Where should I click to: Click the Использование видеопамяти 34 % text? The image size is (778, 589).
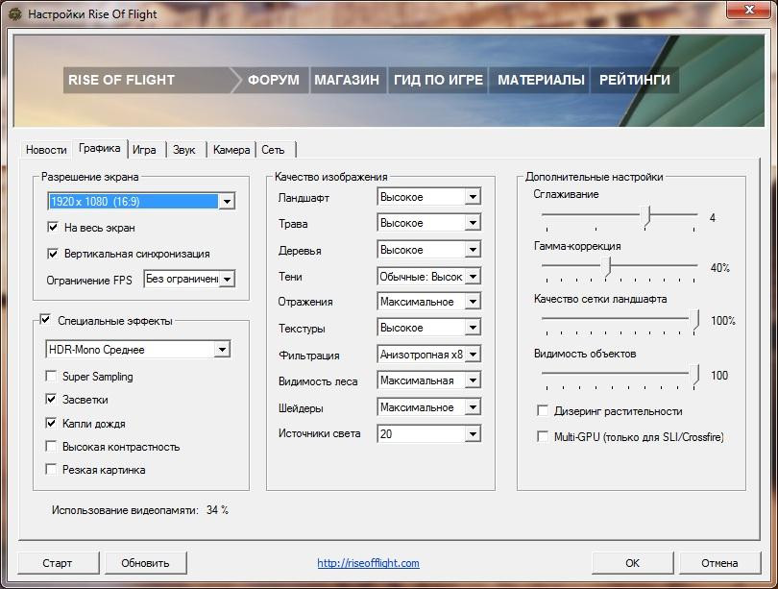click(140, 510)
